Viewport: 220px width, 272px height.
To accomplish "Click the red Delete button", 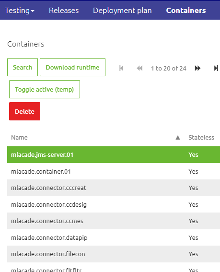I will click(24, 111).
